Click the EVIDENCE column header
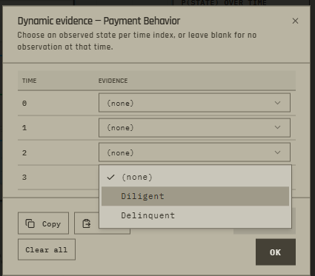 [x=113, y=81]
